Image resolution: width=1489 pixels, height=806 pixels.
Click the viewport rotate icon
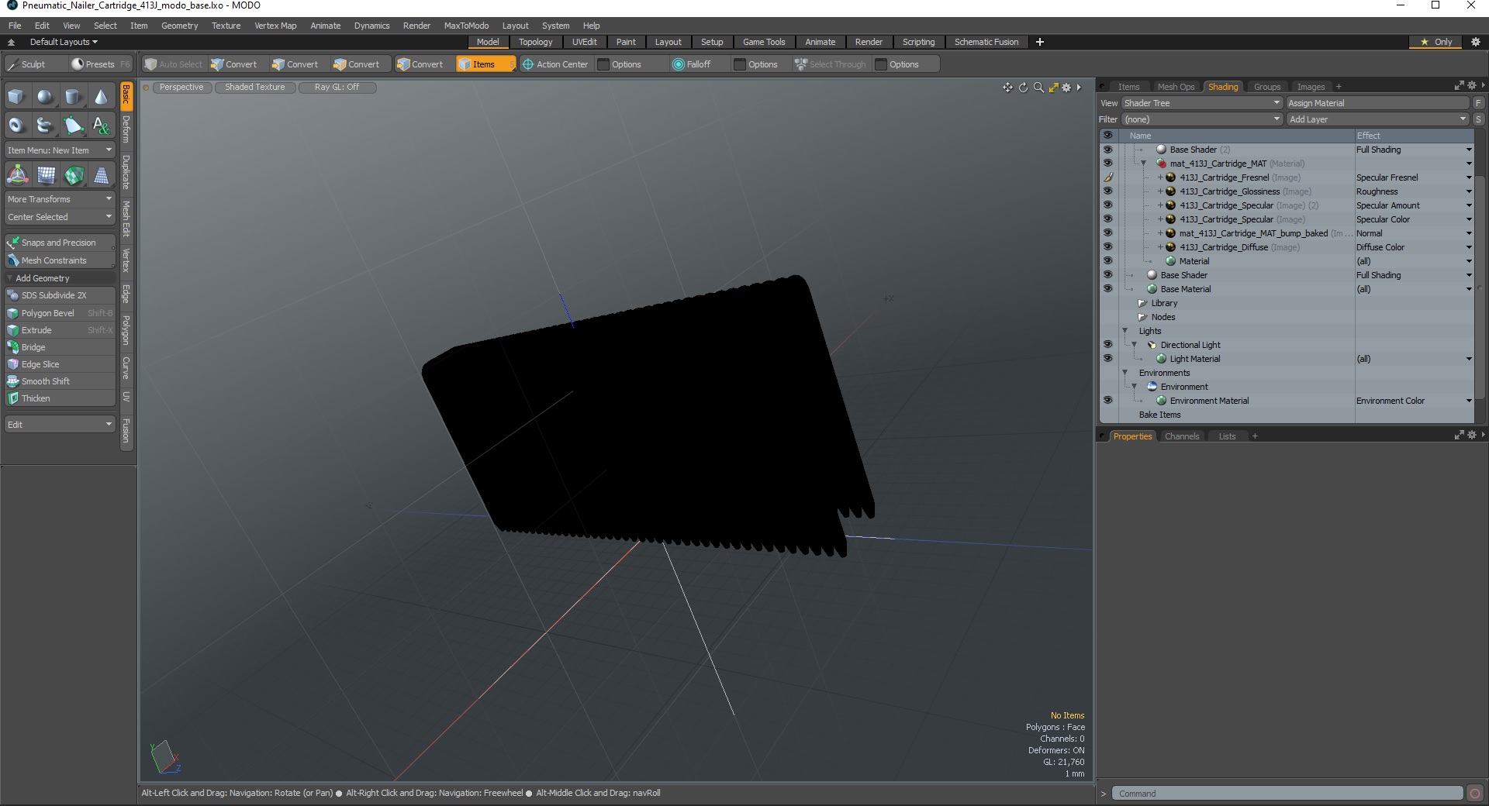[x=1023, y=88]
